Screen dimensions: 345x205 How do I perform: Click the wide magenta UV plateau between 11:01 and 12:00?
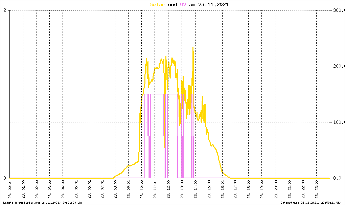157,94
